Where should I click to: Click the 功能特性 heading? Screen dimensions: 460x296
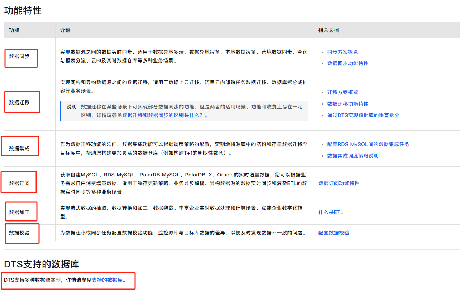click(23, 10)
